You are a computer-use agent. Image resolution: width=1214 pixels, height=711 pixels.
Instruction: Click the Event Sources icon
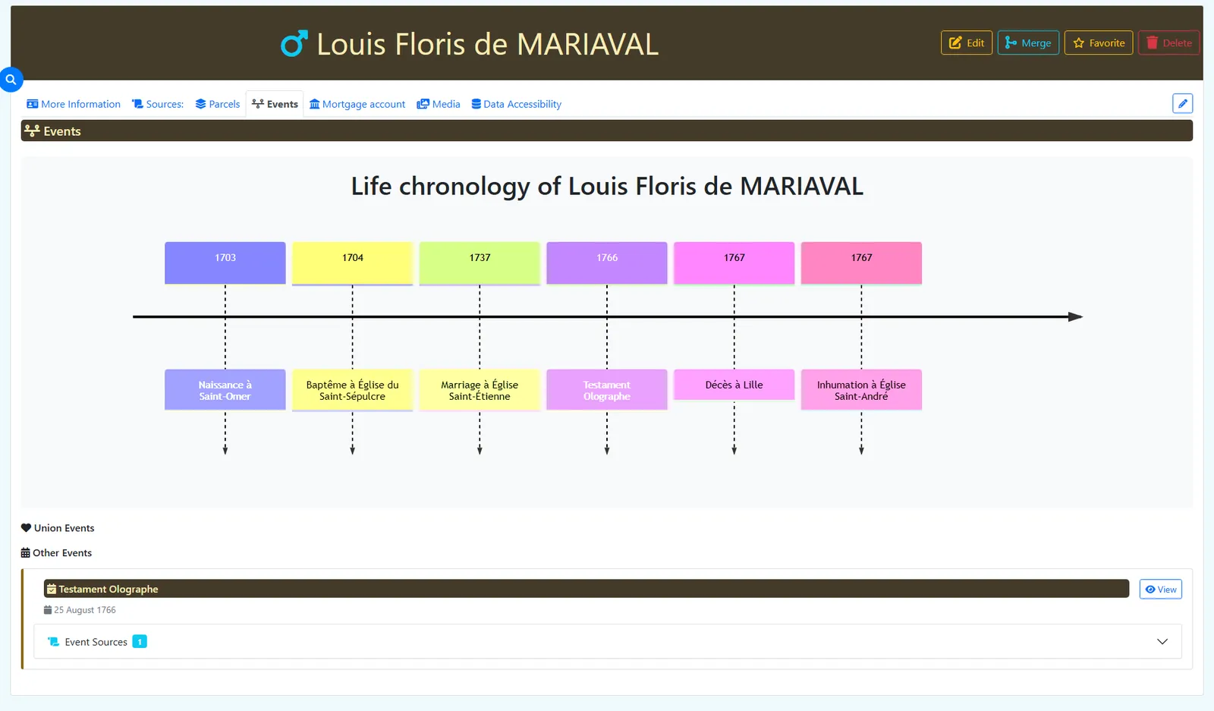click(53, 642)
